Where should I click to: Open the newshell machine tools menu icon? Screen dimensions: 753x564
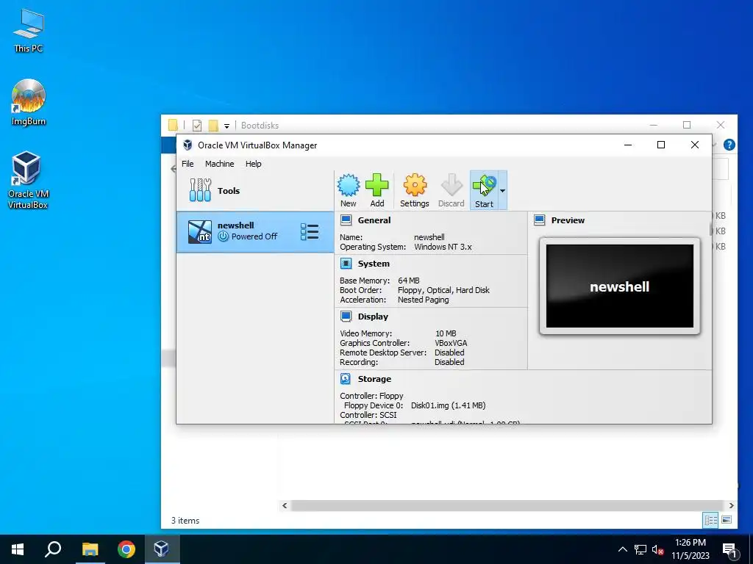(x=310, y=231)
